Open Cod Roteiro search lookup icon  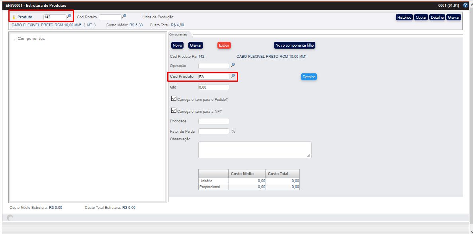point(124,16)
